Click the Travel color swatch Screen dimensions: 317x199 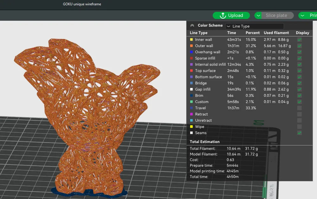coord(191,108)
